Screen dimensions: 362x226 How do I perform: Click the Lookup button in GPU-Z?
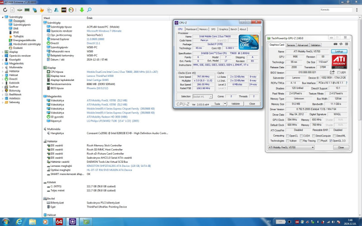339,52
